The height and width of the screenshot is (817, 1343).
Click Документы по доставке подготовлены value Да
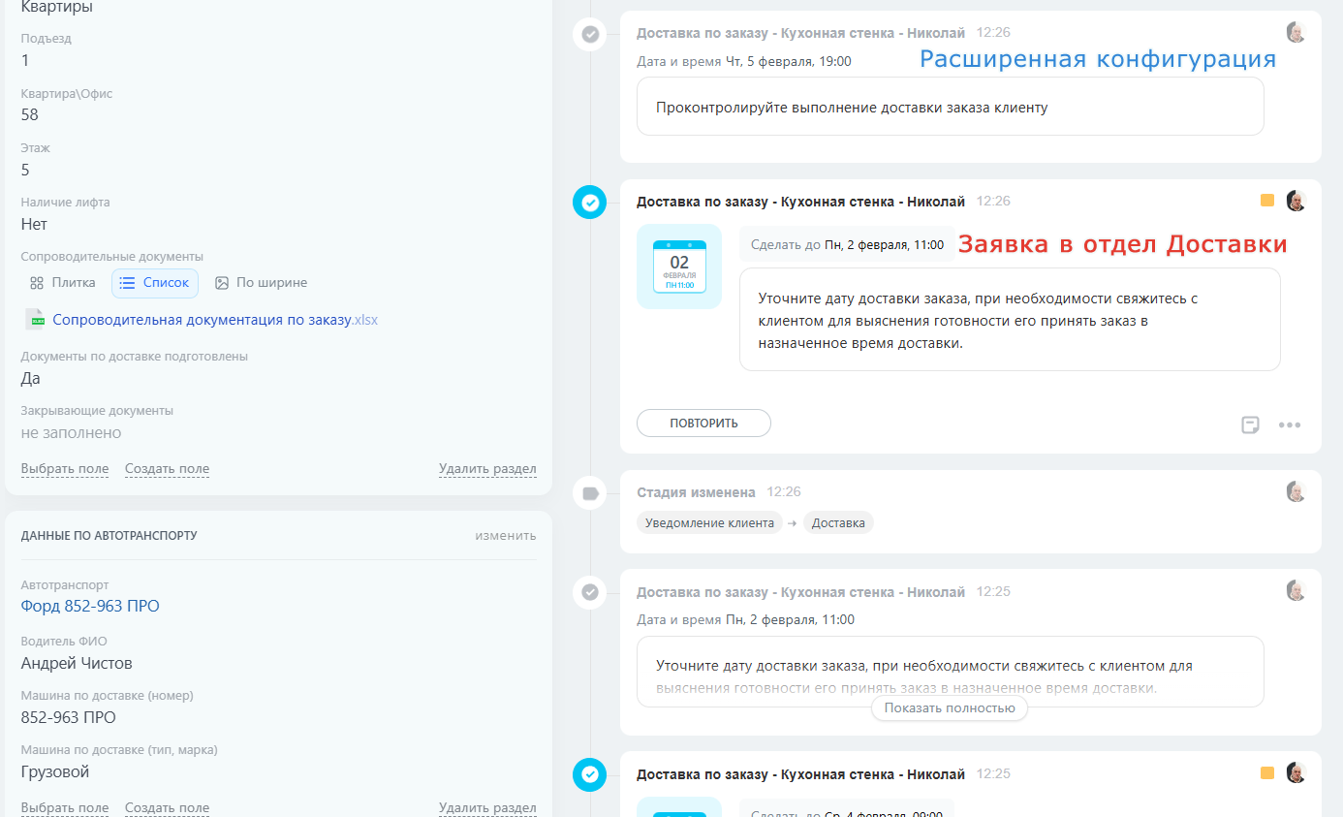point(31,379)
